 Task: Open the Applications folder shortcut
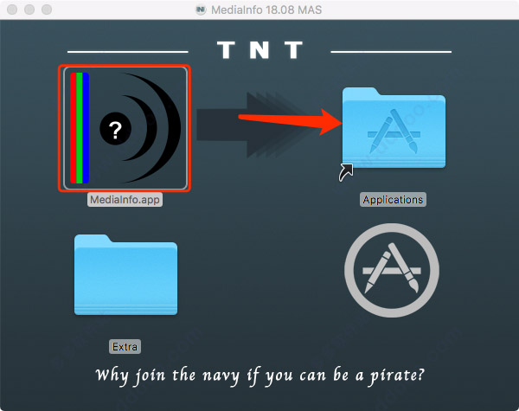pyautogui.click(x=394, y=129)
